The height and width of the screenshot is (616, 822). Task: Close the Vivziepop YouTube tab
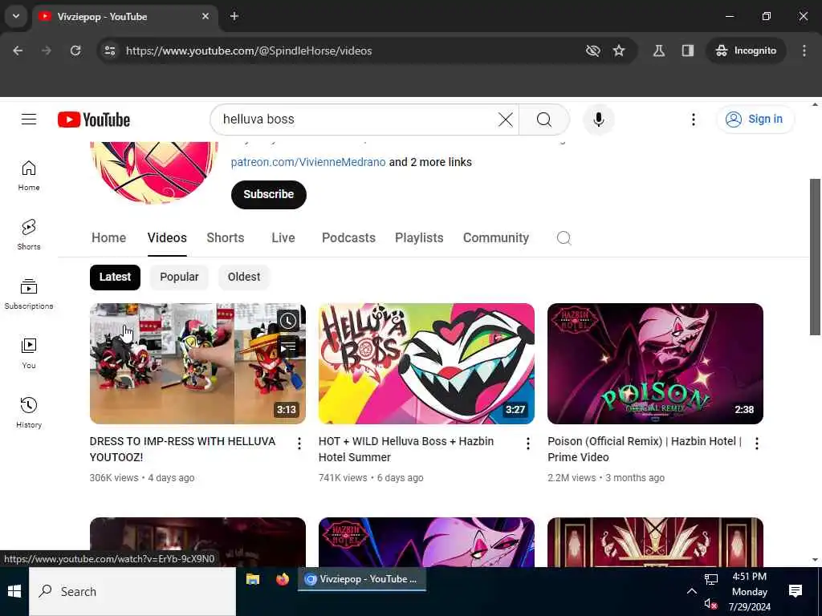[x=205, y=16]
